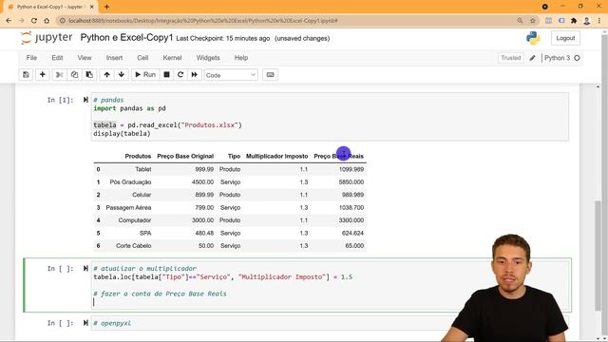This screenshot has height=342, width=608.
Task: Click the Python 3 kernel indicator
Action: coord(561,58)
